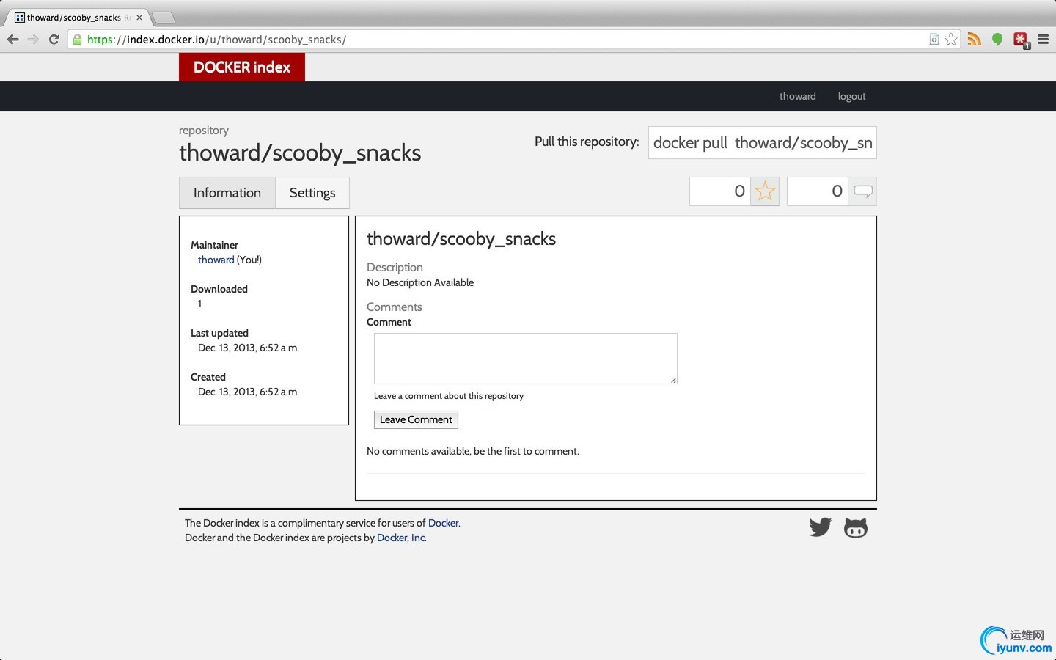Click the 'Leave a comment about this repository' hint
The height and width of the screenshot is (660, 1056).
click(x=449, y=396)
